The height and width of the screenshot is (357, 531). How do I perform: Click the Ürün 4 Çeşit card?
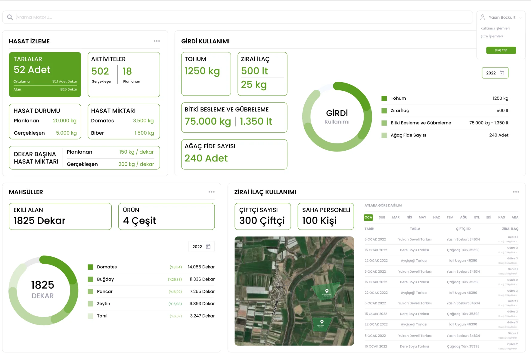click(166, 216)
